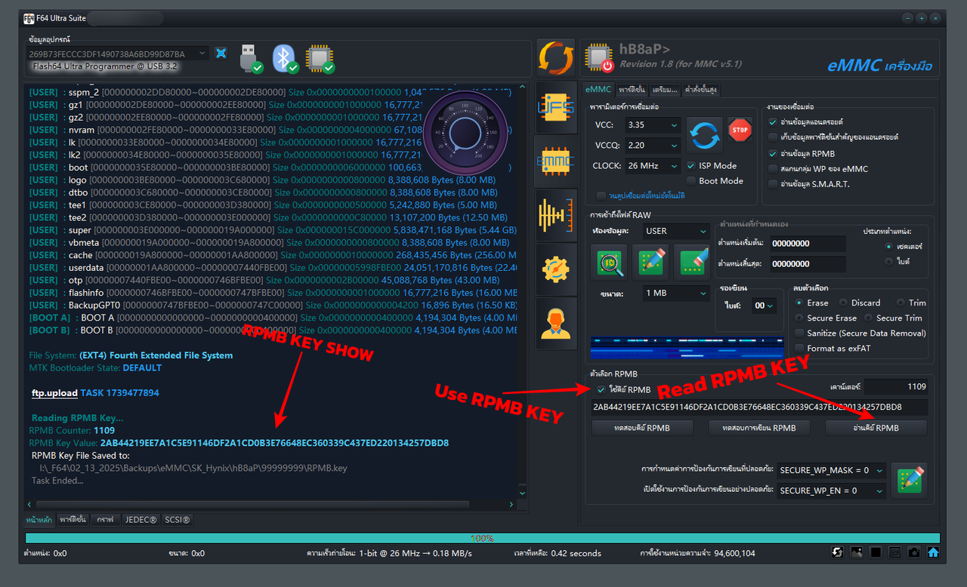Toggle the ISP Mode checkbox
This screenshot has height=587, width=967.
tap(691, 165)
